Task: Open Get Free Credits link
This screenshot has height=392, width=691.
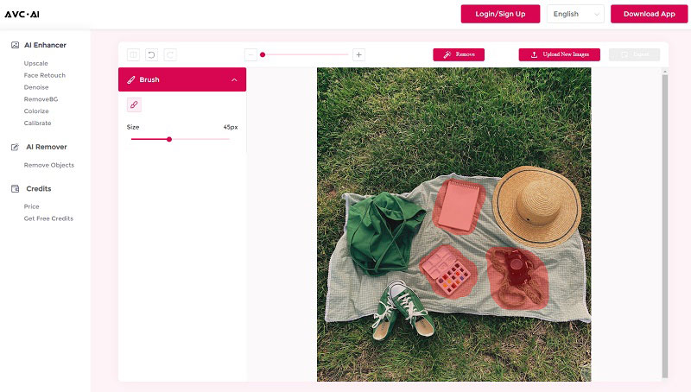Action: coord(48,218)
